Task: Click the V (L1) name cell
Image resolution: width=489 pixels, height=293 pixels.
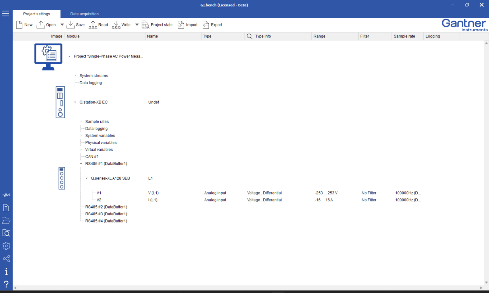Action: [154, 193]
